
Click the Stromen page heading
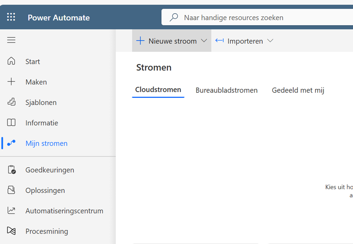pyautogui.click(x=154, y=67)
